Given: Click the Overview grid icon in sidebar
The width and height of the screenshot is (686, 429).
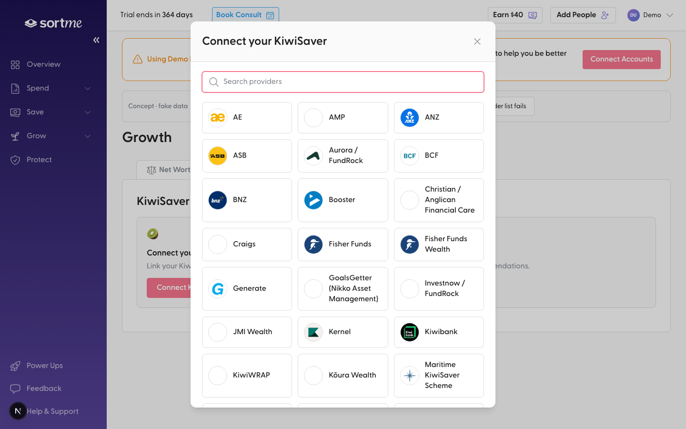Looking at the screenshot, I should coord(15,64).
